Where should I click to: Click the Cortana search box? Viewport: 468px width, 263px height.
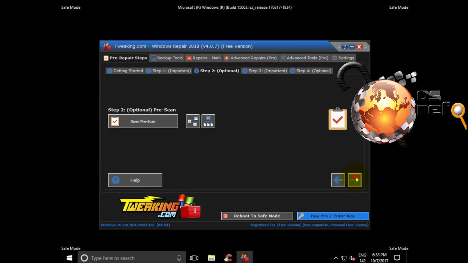132,258
